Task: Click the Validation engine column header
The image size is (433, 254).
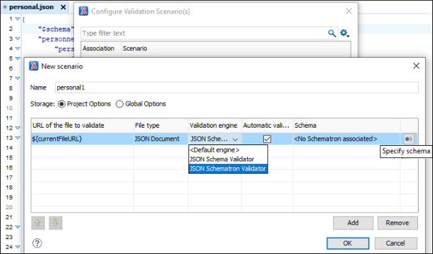Action: [x=215, y=126]
